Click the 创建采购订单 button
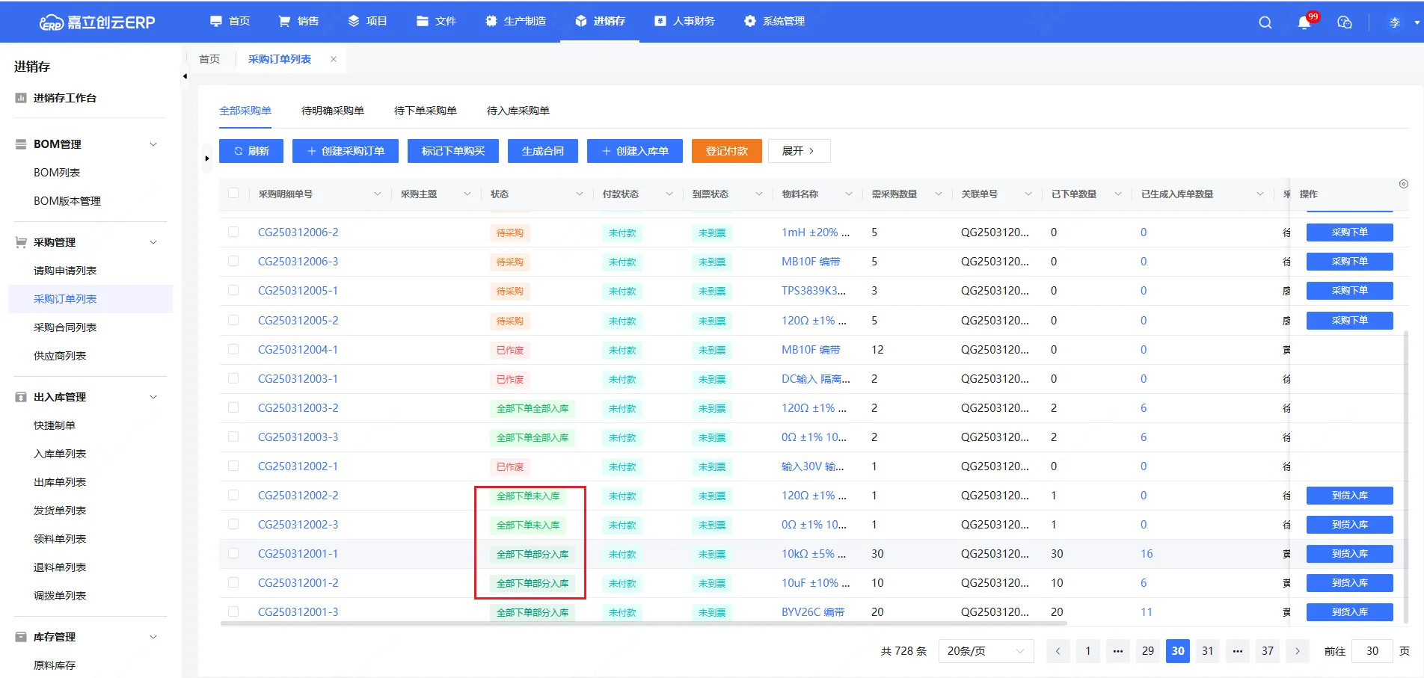Screen dimensions: 1424x678 coord(345,151)
